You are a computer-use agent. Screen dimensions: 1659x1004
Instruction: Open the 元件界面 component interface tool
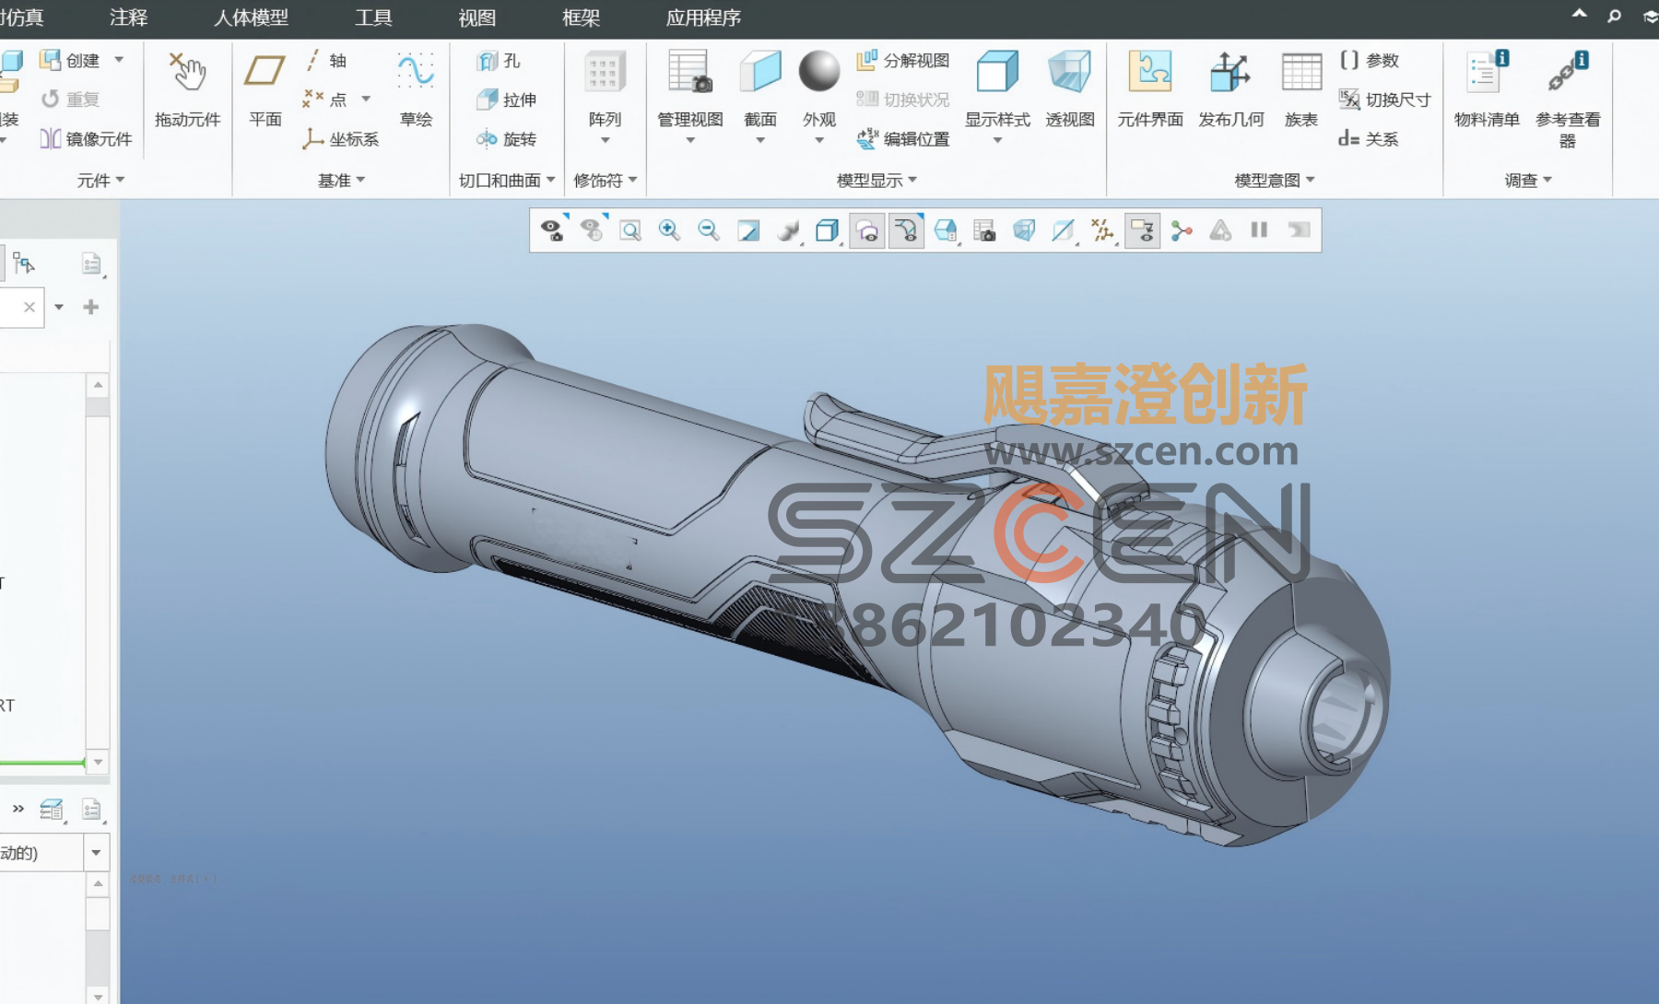pyautogui.click(x=1150, y=89)
